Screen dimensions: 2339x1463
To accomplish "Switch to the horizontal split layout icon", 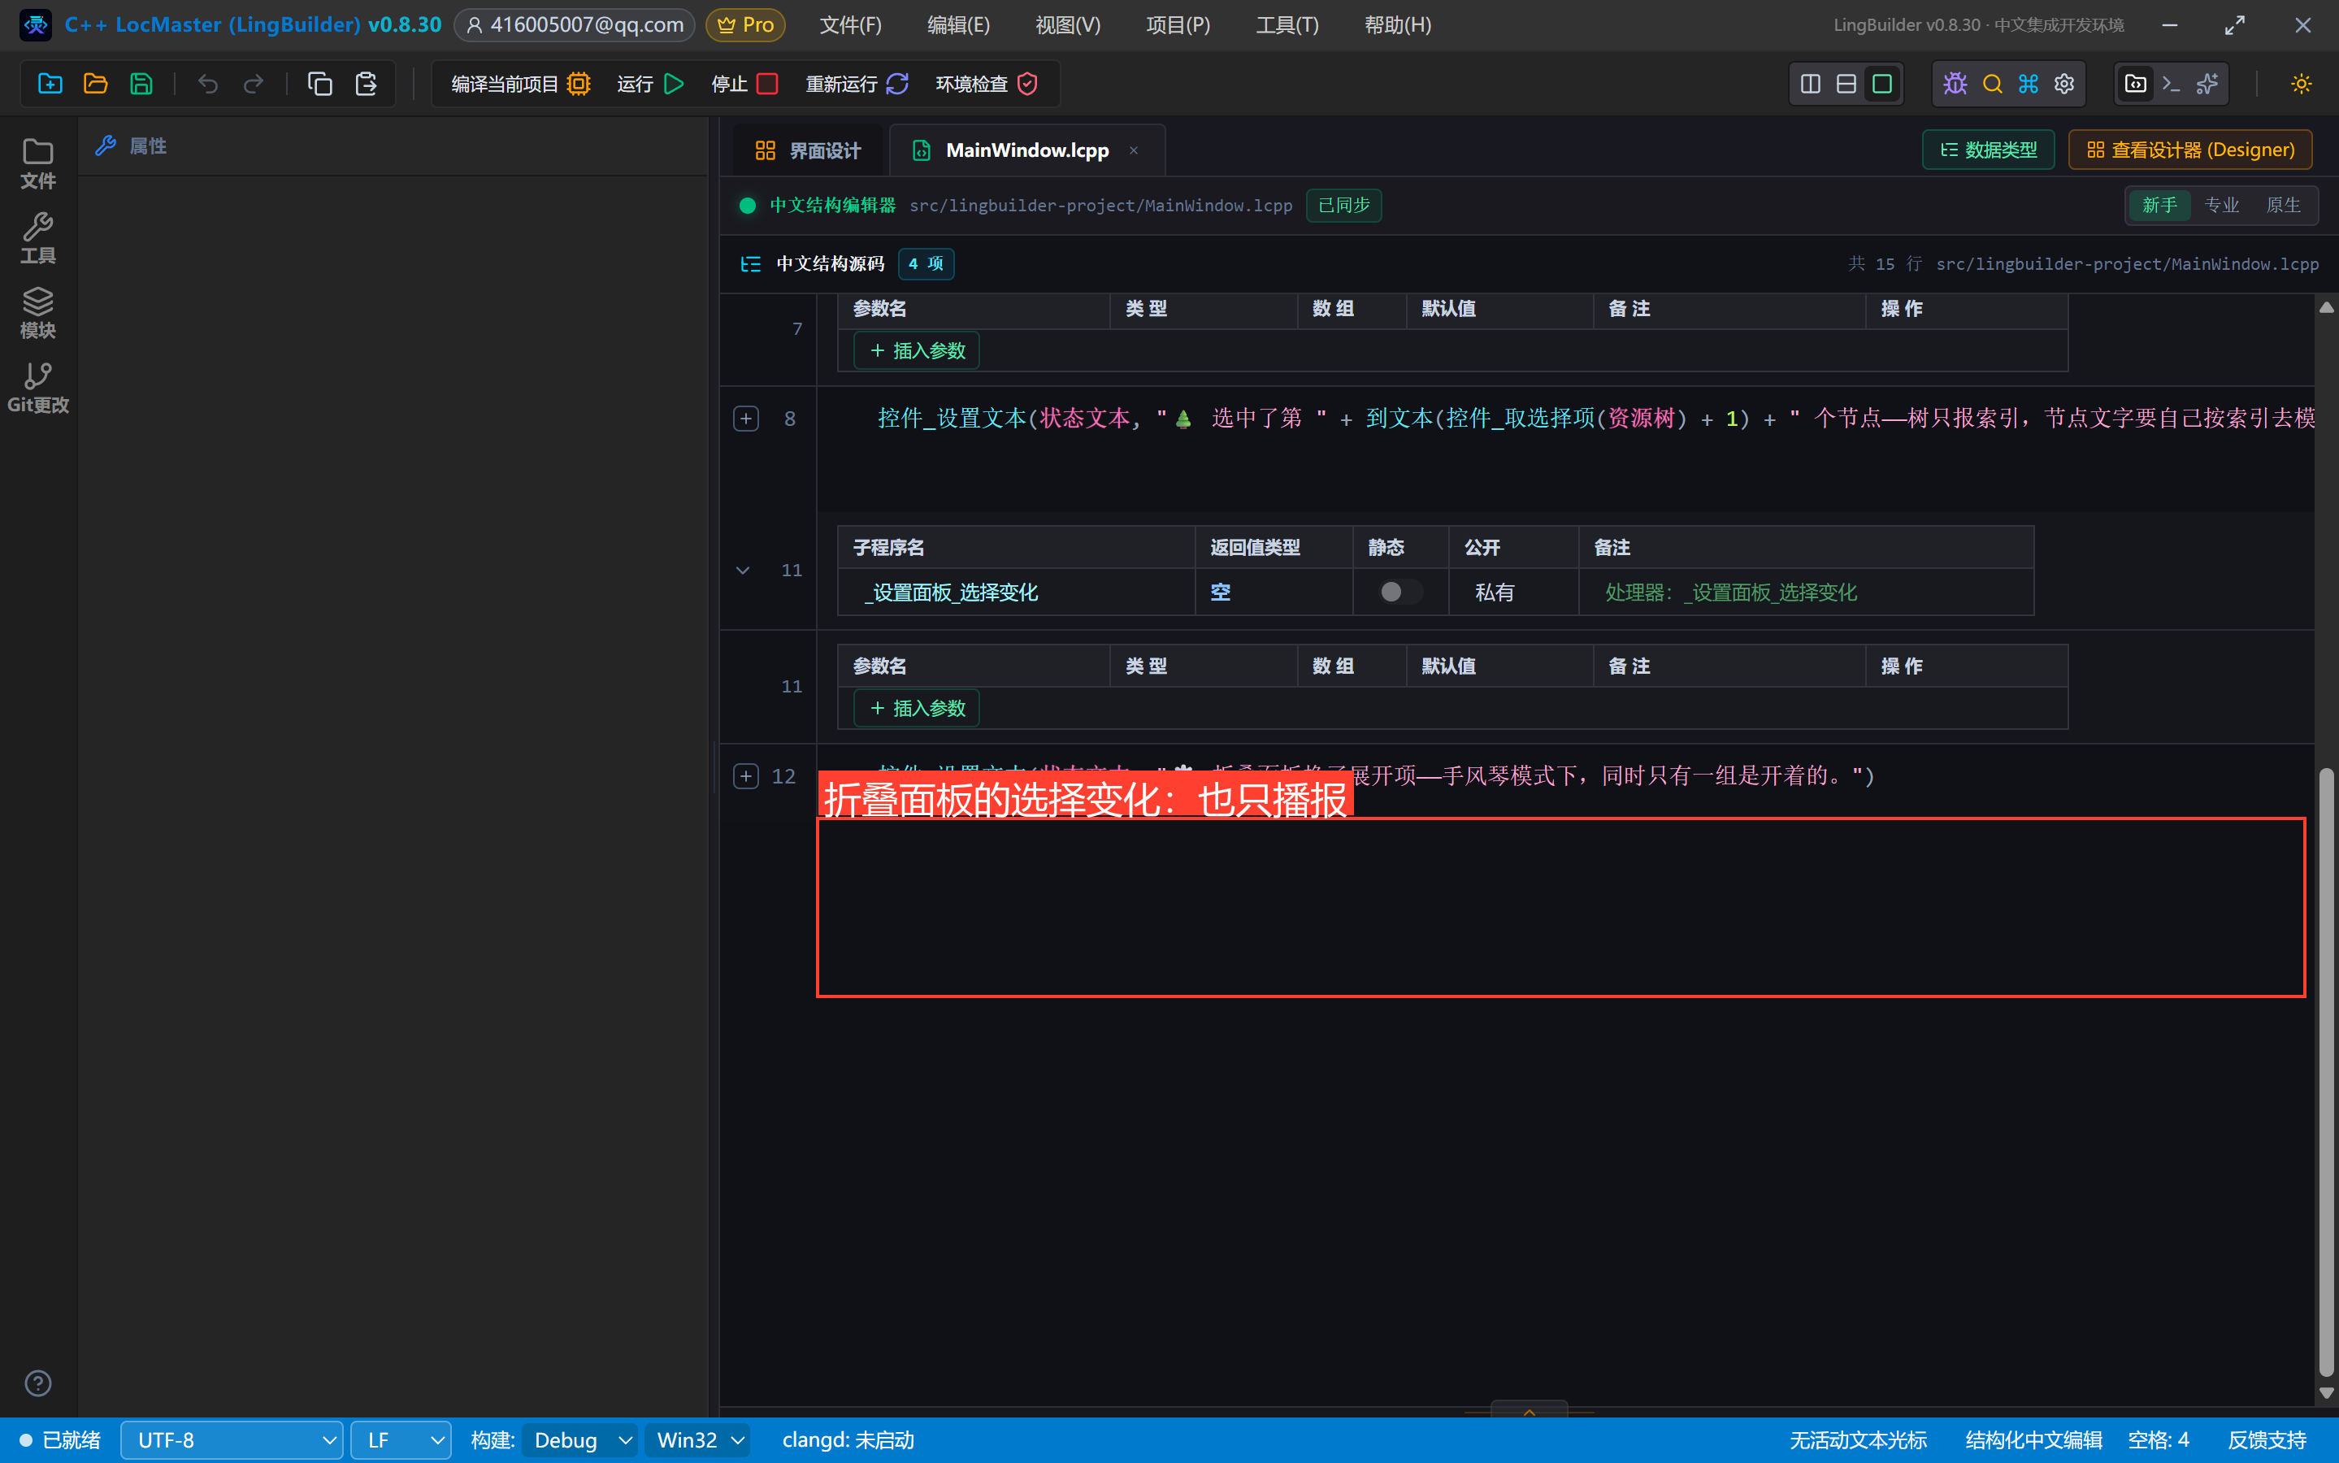I will tap(1846, 85).
